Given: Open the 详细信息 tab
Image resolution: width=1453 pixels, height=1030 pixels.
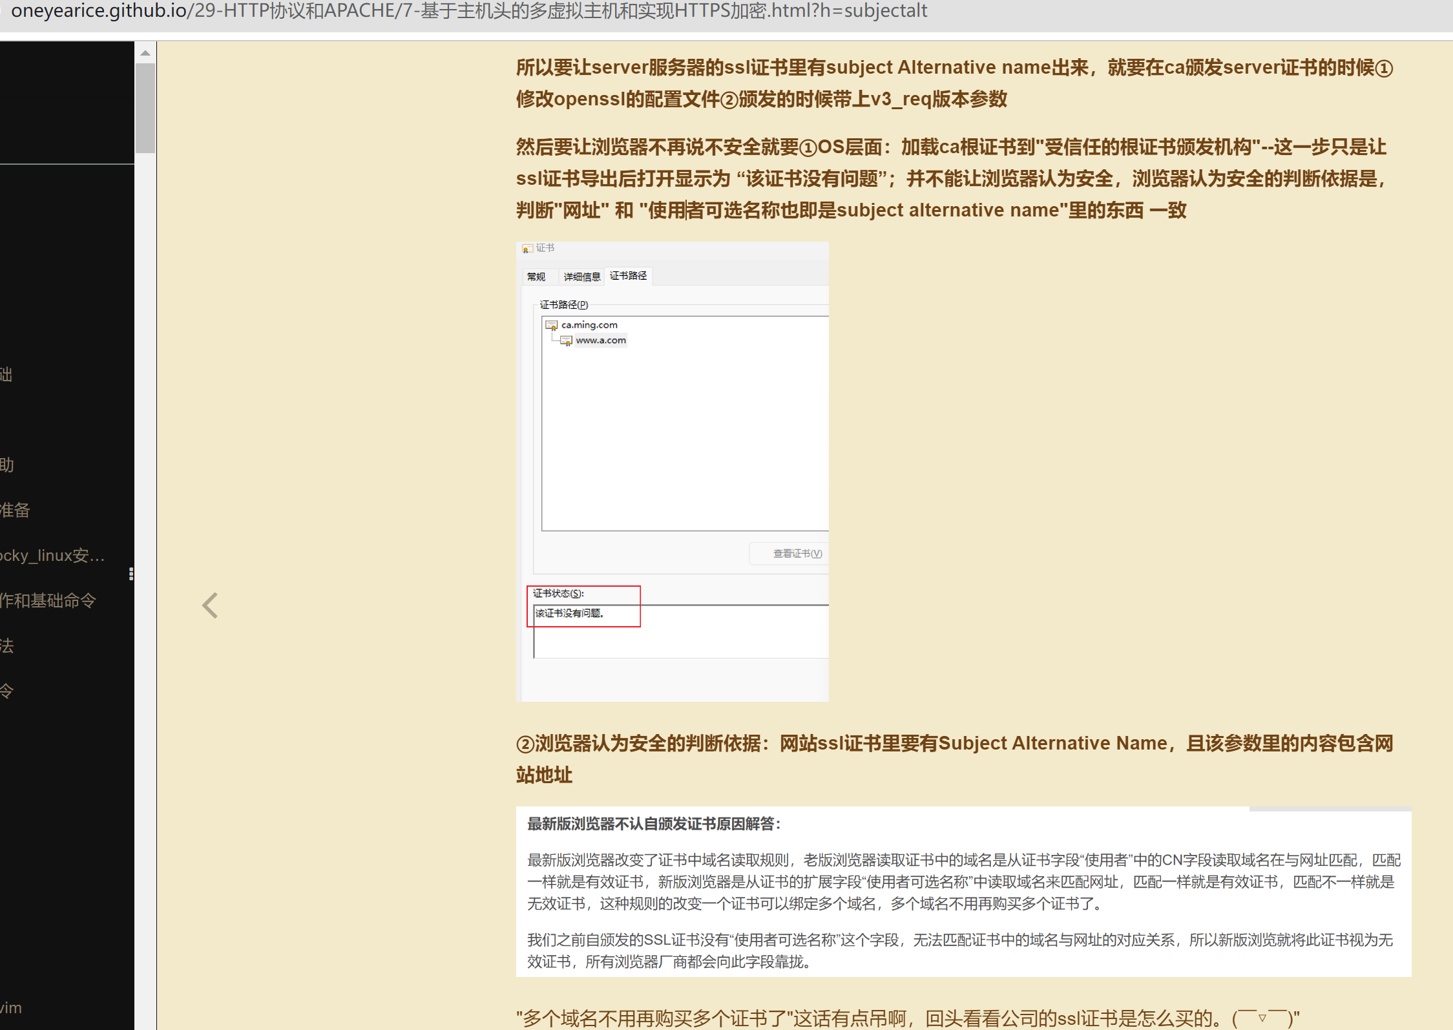Looking at the screenshot, I should (581, 277).
